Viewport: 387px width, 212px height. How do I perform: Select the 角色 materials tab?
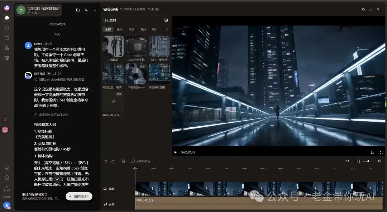pyautogui.click(x=120, y=29)
